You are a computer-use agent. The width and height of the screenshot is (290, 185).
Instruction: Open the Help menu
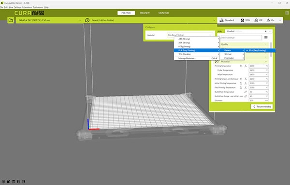46,7
